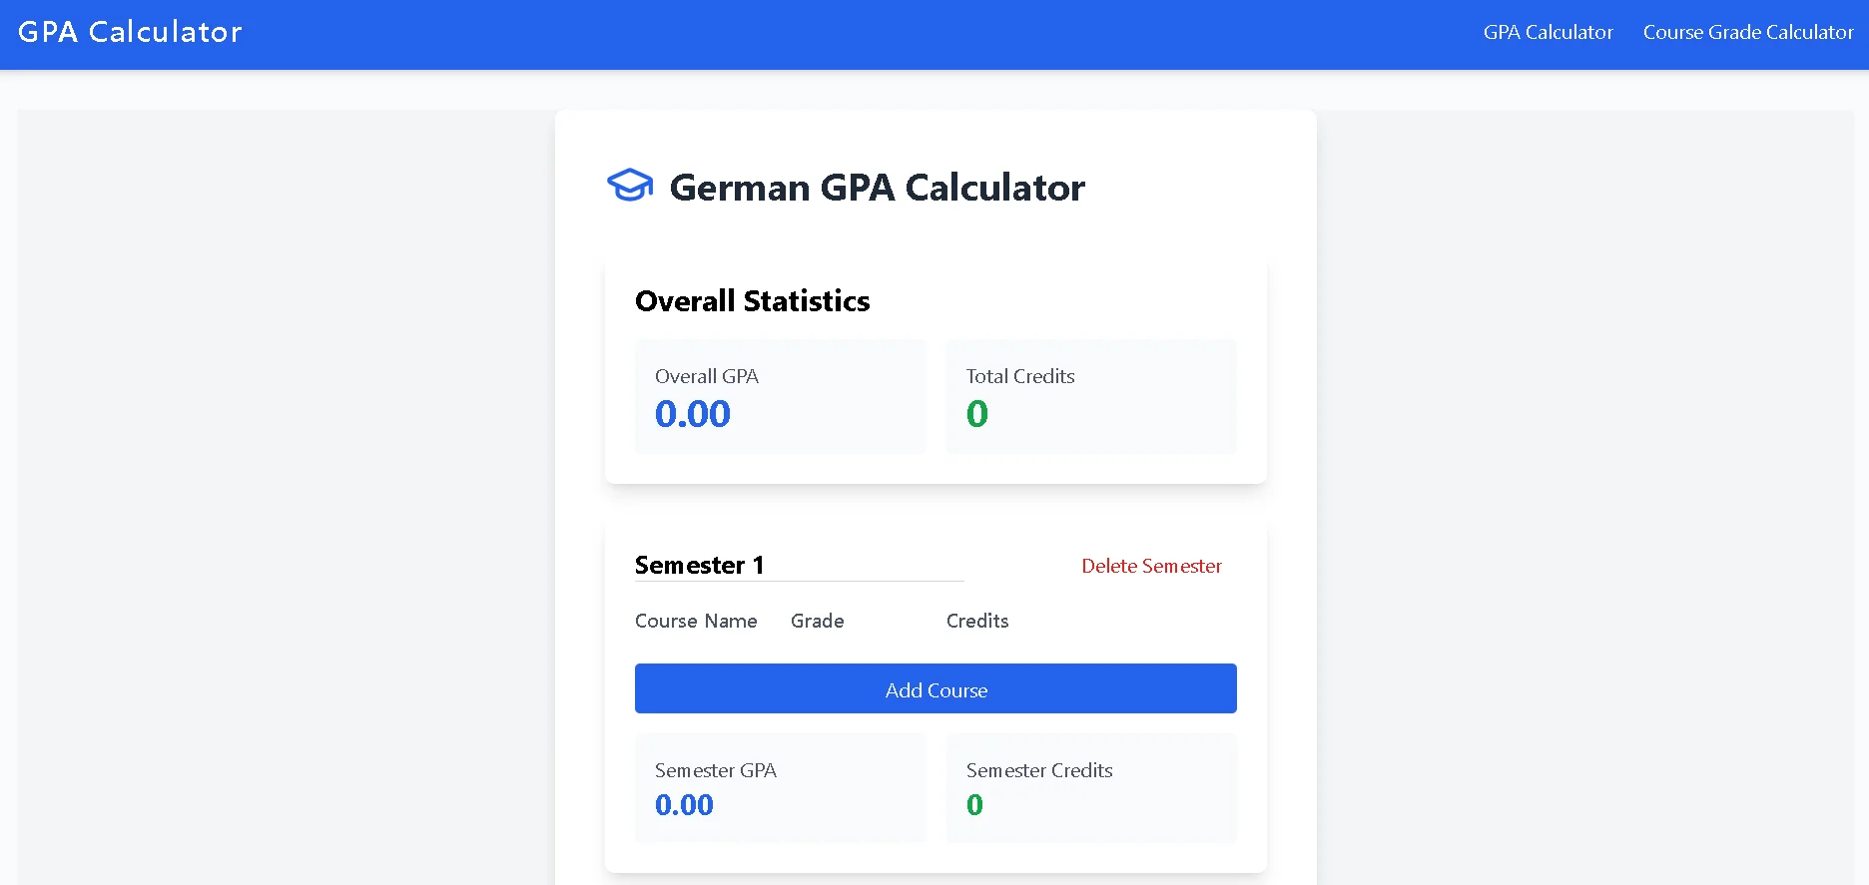Open the GPA Calculator navigation link

point(1548,32)
